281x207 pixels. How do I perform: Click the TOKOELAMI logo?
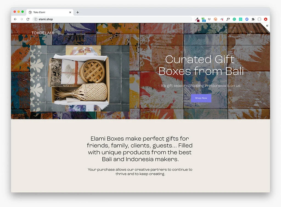43,33
